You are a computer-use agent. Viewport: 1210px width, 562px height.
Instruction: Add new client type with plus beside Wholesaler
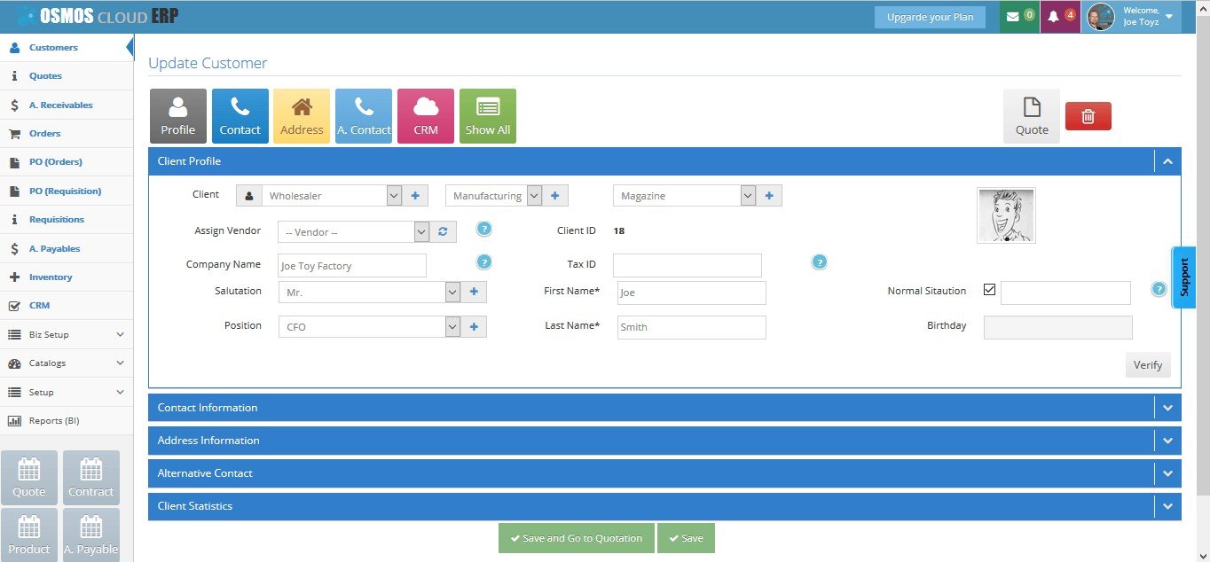(x=415, y=196)
